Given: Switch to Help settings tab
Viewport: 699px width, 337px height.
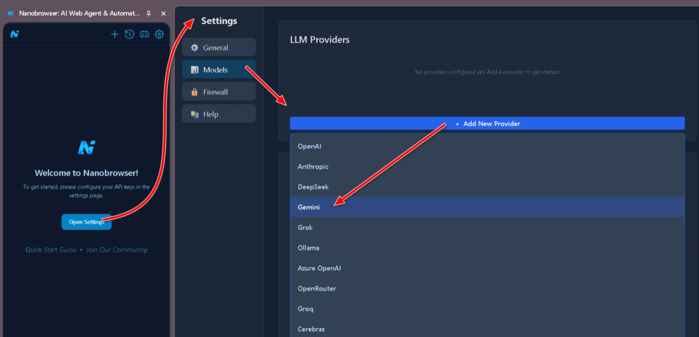Looking at the screenshot, I should pos(219,114).
